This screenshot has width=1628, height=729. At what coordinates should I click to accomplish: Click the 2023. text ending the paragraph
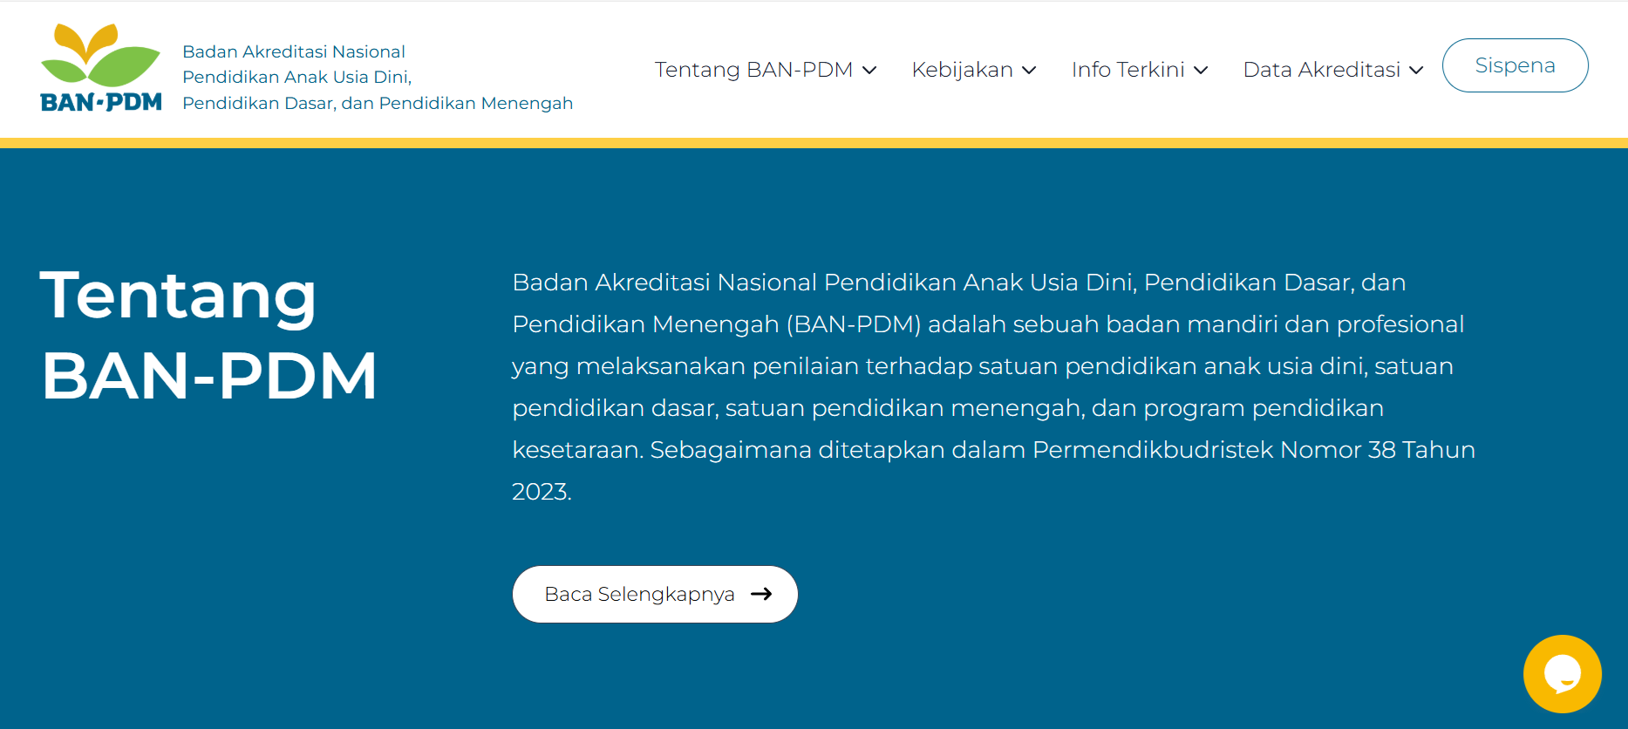pyautogui.click(x=542, y=492)
